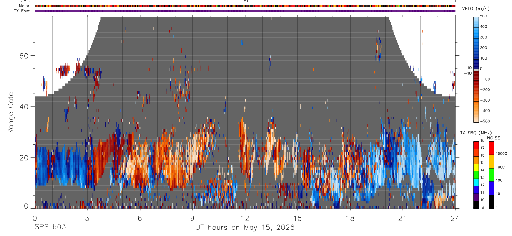Screen dimensions: 512x236
Task: Click the purple TX Freq strip above the plot
Action: pos(245,11)
